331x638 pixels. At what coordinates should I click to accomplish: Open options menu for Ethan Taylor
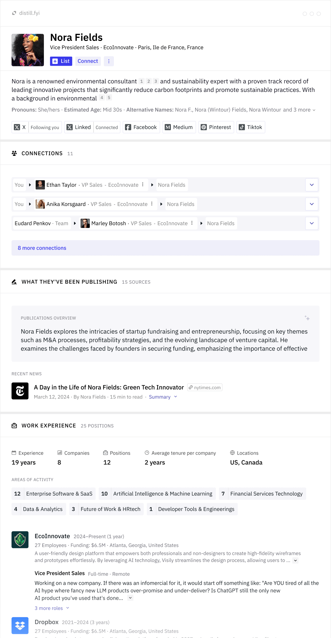coord(143,185)
